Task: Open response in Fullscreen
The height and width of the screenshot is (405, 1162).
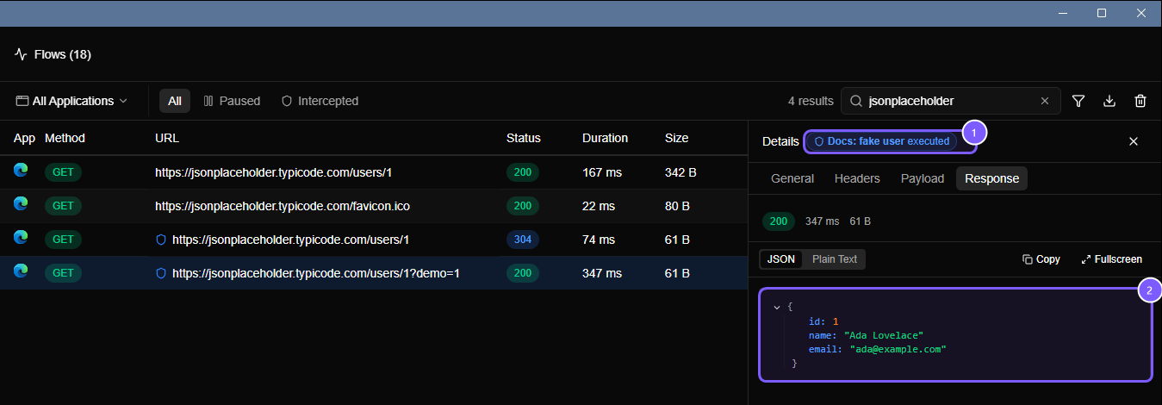Action: (1112, 259)
